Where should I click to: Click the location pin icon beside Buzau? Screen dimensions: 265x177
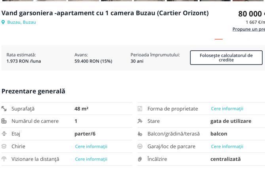[4, 23]
